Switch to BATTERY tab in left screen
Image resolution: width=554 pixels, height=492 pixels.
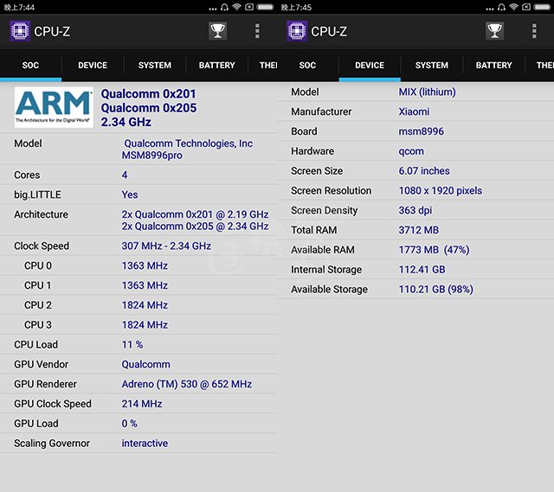click(217, 66)
